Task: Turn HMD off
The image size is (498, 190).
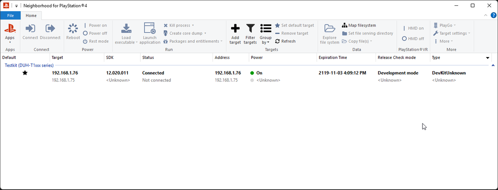Action: [413, 38]
